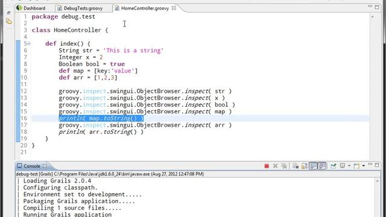Close the Console view
This screenshot has height=217, width=386.
[45, 166]
